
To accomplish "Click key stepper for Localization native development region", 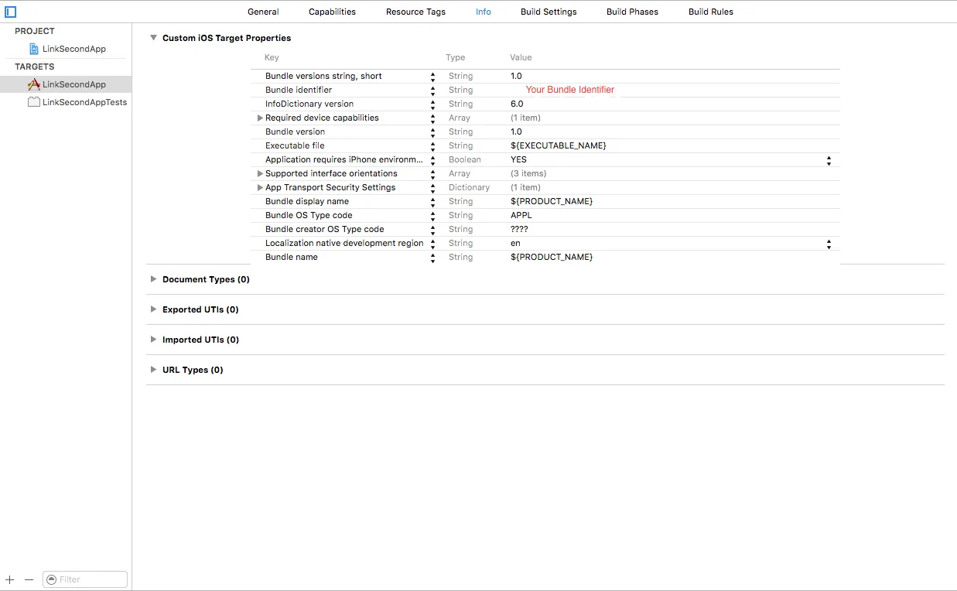I will (x=432, y=244).
